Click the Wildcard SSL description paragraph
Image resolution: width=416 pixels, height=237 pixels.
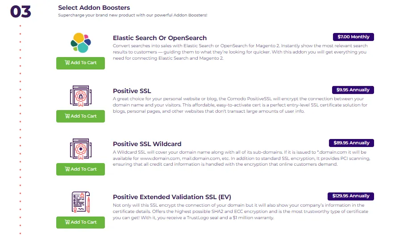[241, 158]
